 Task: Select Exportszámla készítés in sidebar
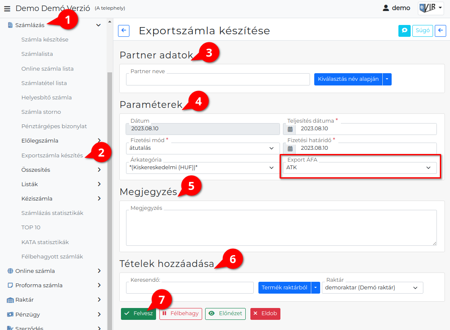[52, 155]
